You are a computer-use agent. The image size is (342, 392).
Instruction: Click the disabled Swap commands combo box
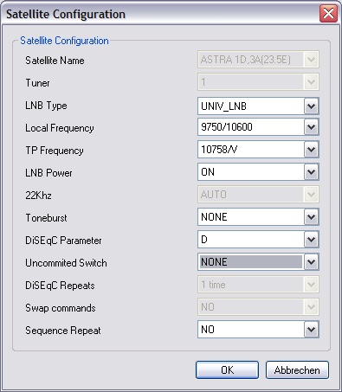pyautogui.click(x=258, y=307)
